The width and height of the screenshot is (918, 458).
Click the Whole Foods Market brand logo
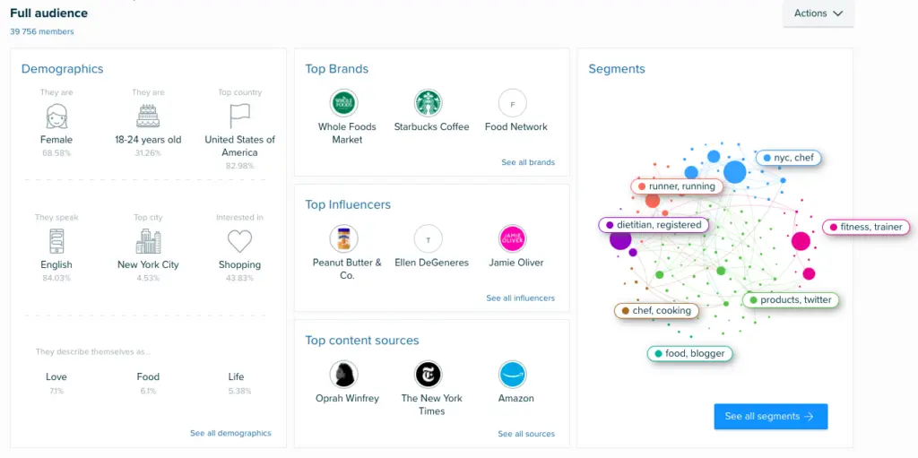[x=343, y=103]
